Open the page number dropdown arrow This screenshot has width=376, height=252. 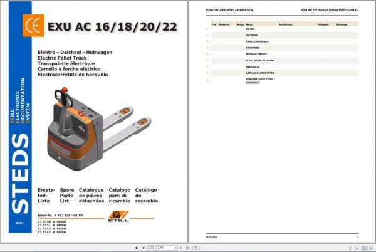175,248
